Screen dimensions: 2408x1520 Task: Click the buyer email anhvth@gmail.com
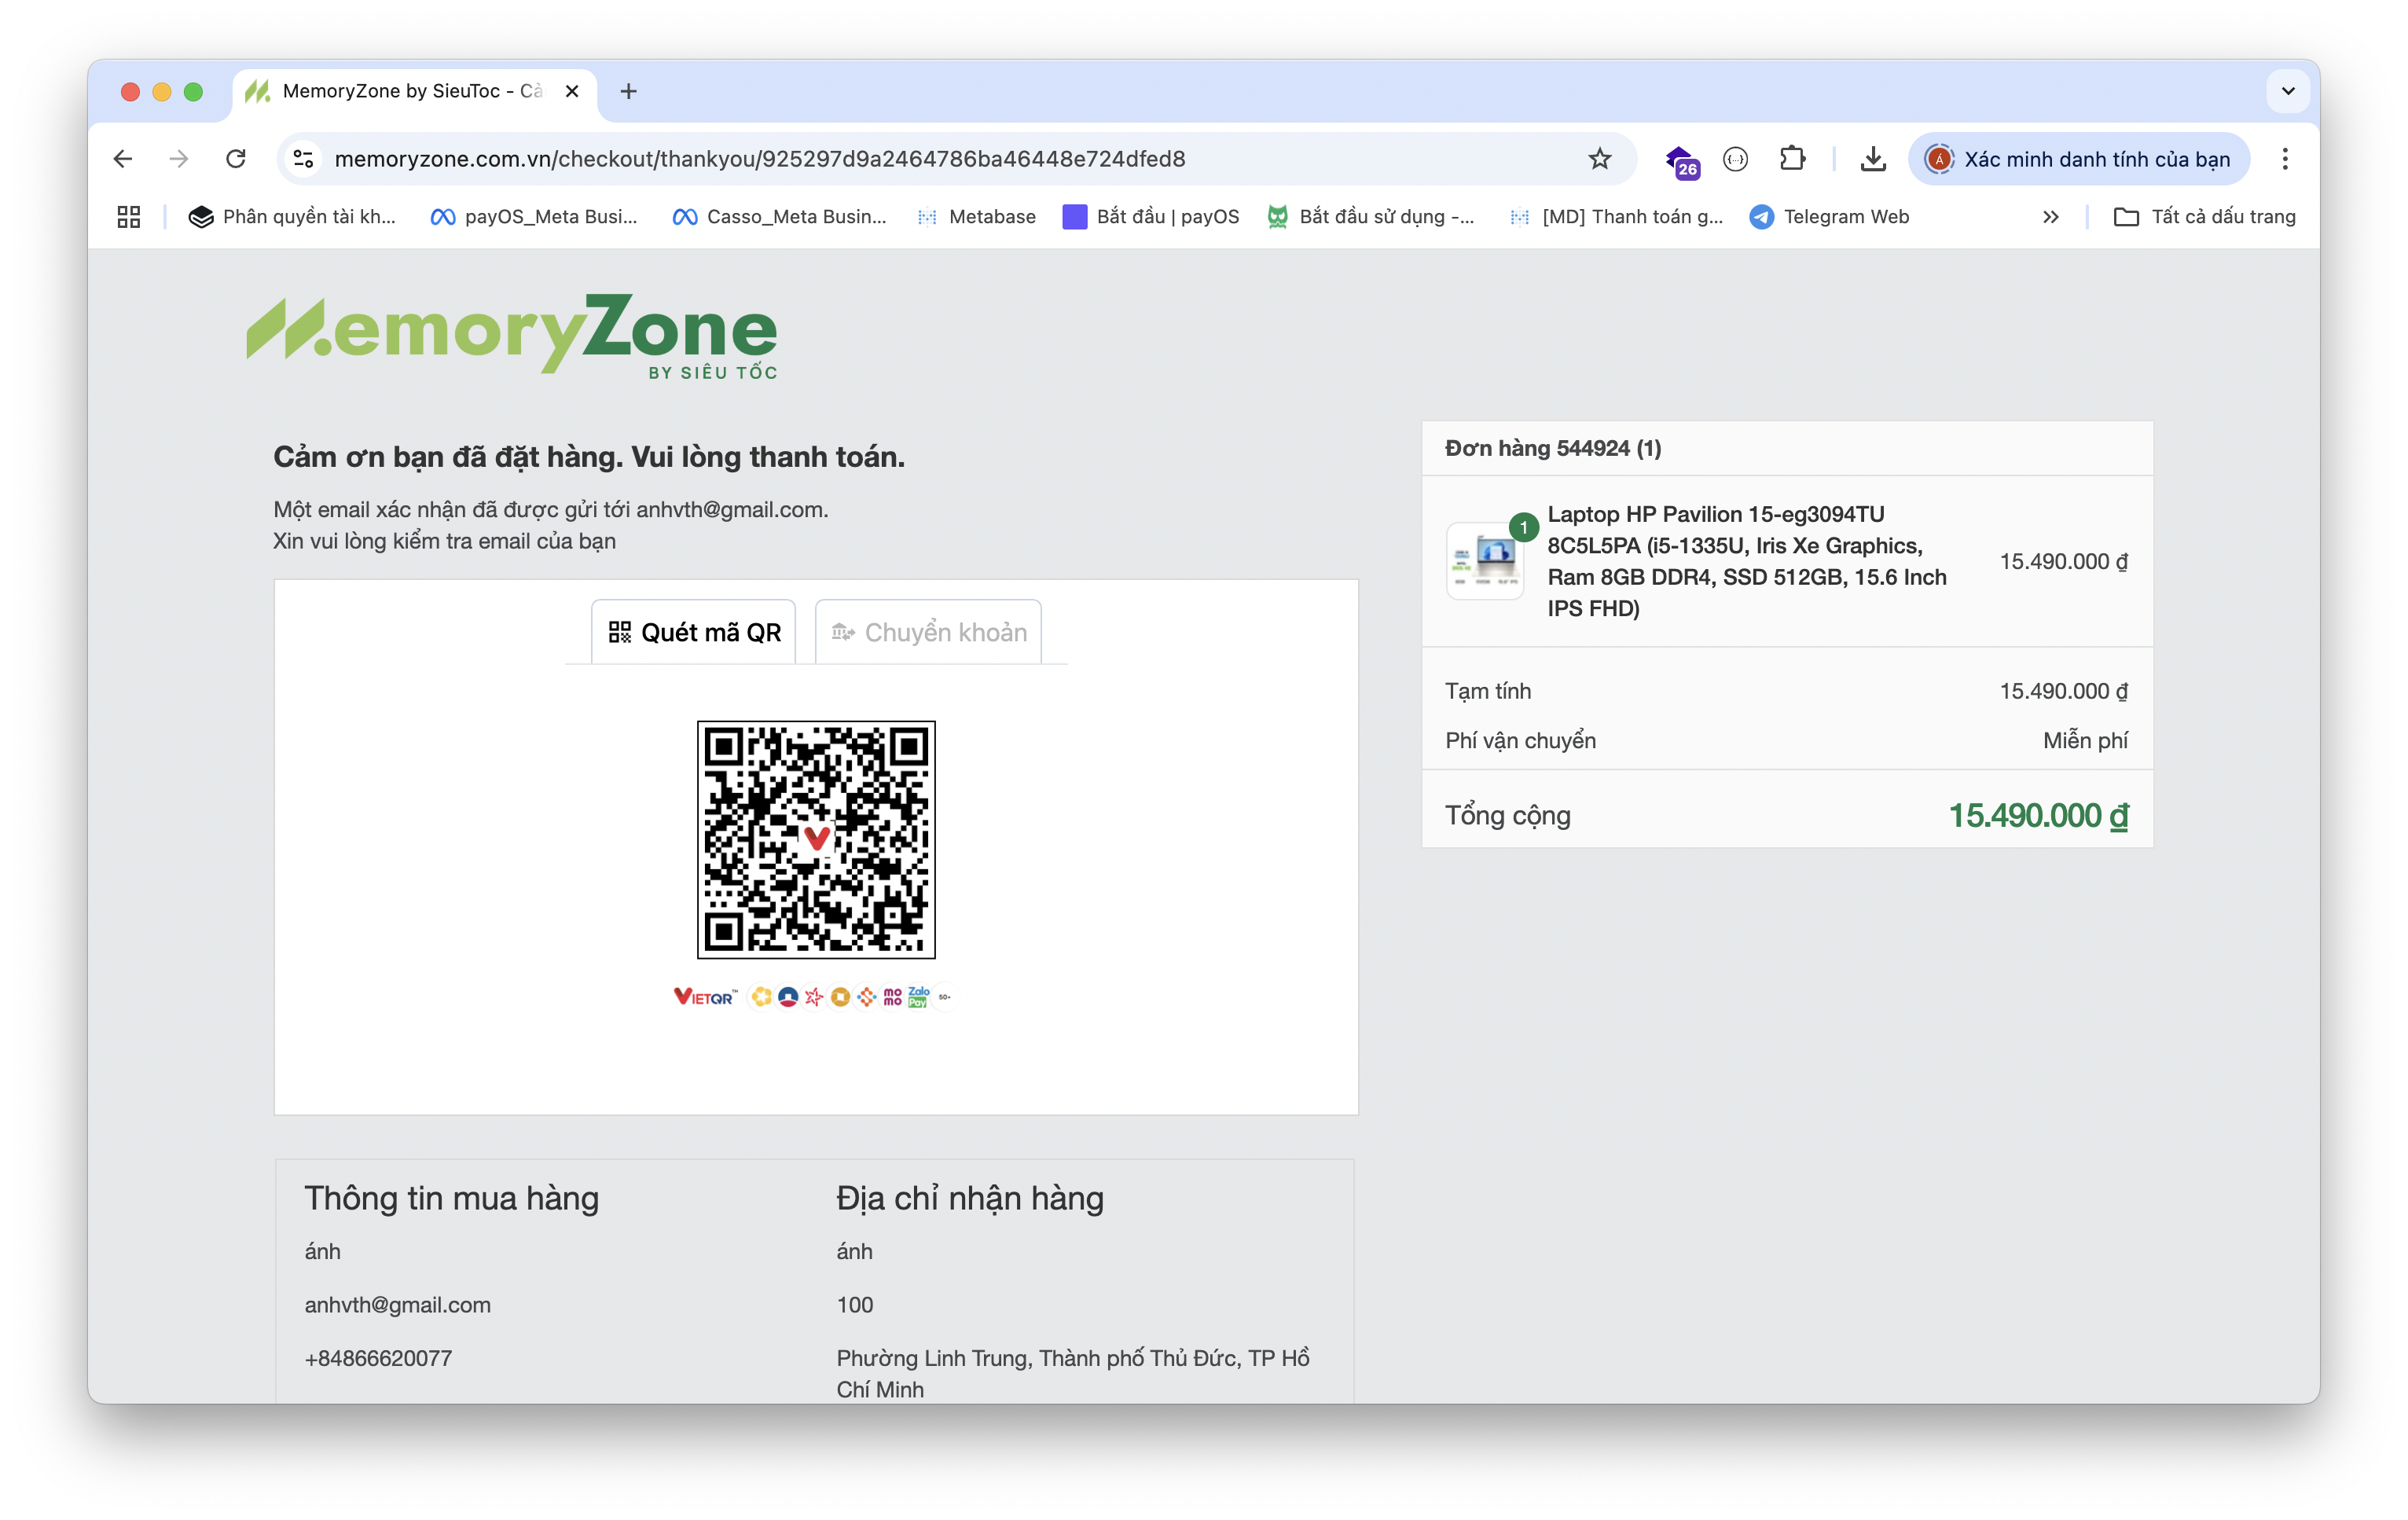[x=398, y=1305]
